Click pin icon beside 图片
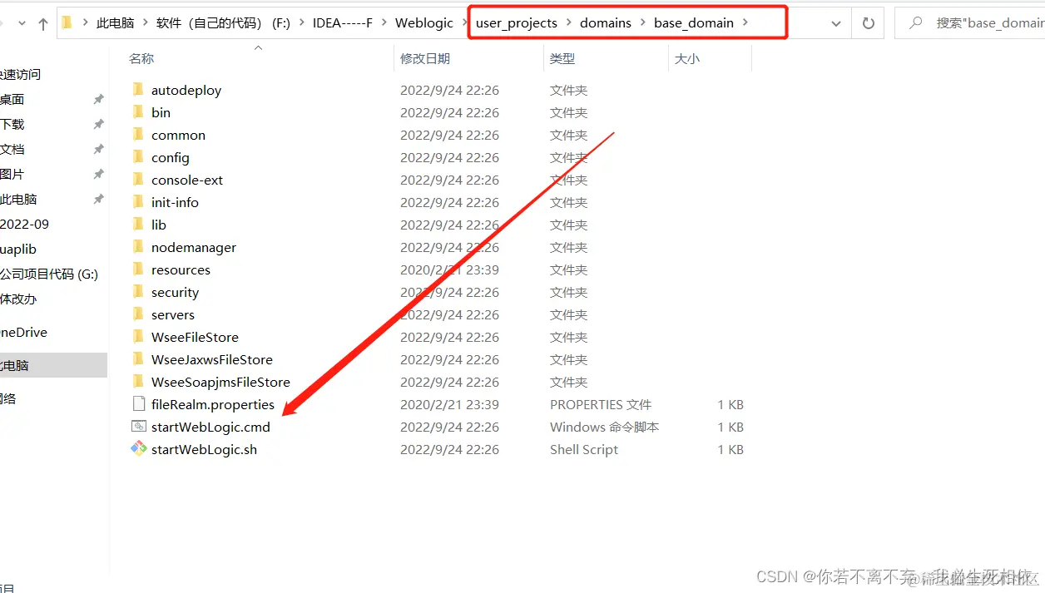The height and width of the screenshot is (593, 1045). pyautogui.click(x=98, y=174)
